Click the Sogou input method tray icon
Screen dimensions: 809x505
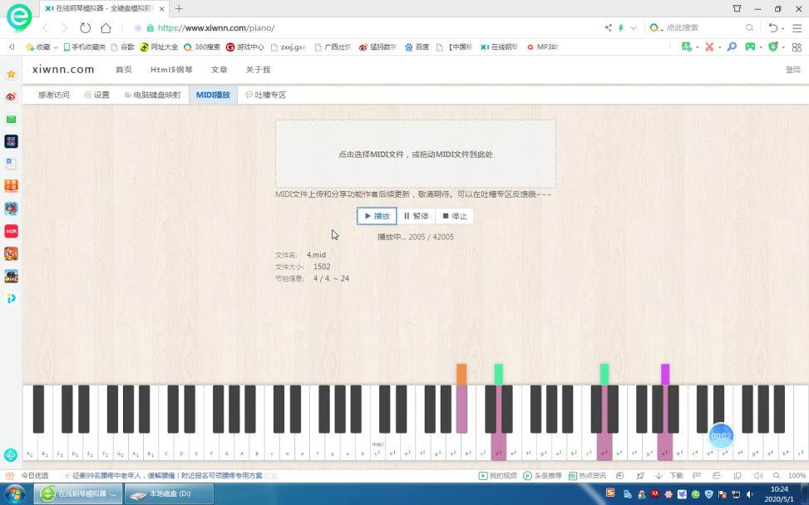610,493
